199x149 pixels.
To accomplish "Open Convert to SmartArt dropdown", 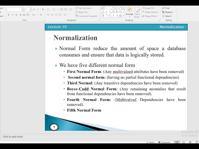I will pos(87,16).
